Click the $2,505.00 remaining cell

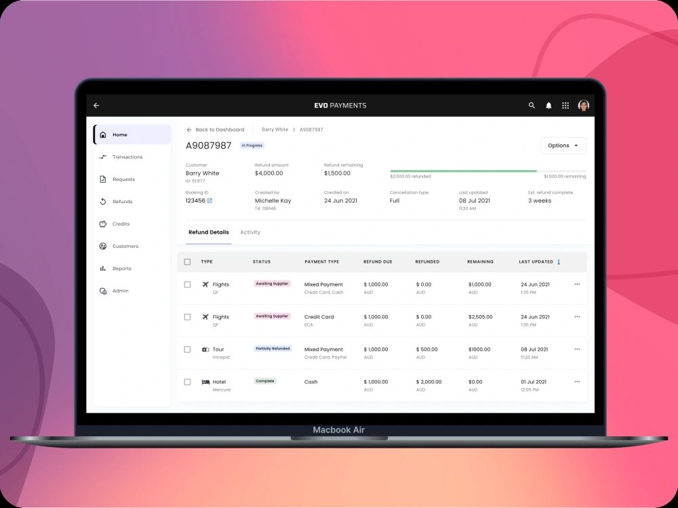pyautogui.click(x=481, y=316)
